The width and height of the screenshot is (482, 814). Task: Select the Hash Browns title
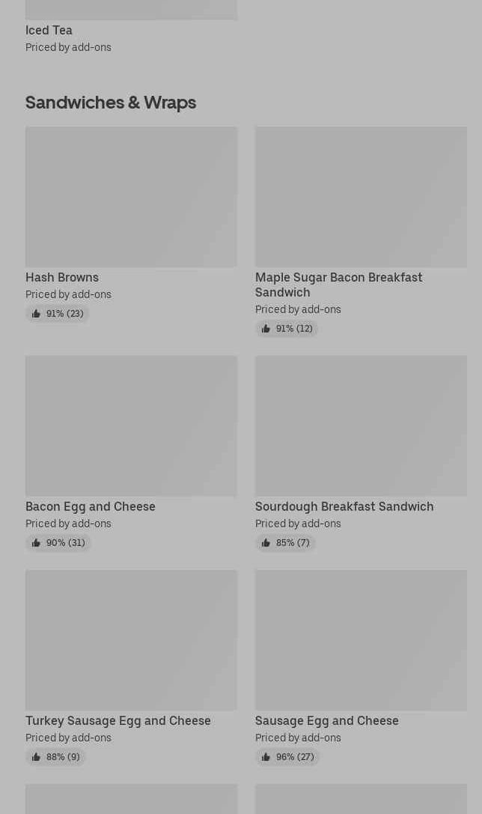tap(62, 277)
